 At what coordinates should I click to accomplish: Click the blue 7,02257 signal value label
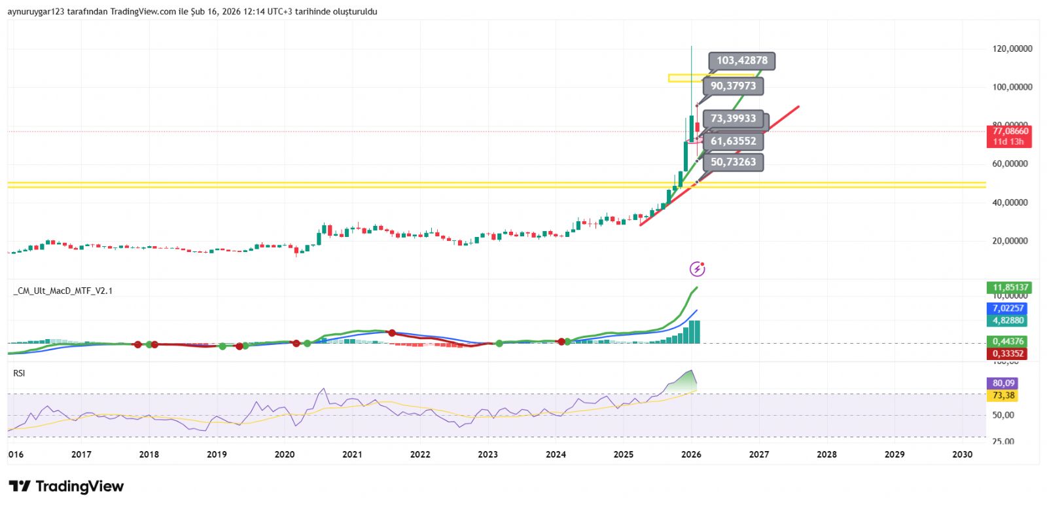click(x=1006, y=308)
